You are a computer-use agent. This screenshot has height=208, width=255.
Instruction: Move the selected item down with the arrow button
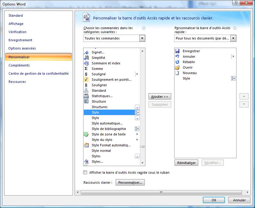coord(244,104)
